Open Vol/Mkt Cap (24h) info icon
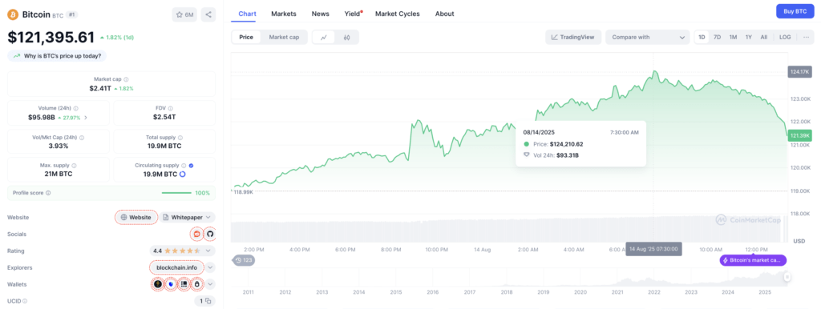This screenshot has width=821, height=309. point(82,138)
